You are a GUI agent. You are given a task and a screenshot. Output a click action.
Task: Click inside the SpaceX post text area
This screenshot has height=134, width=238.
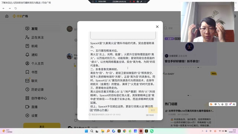coord(123,77)
